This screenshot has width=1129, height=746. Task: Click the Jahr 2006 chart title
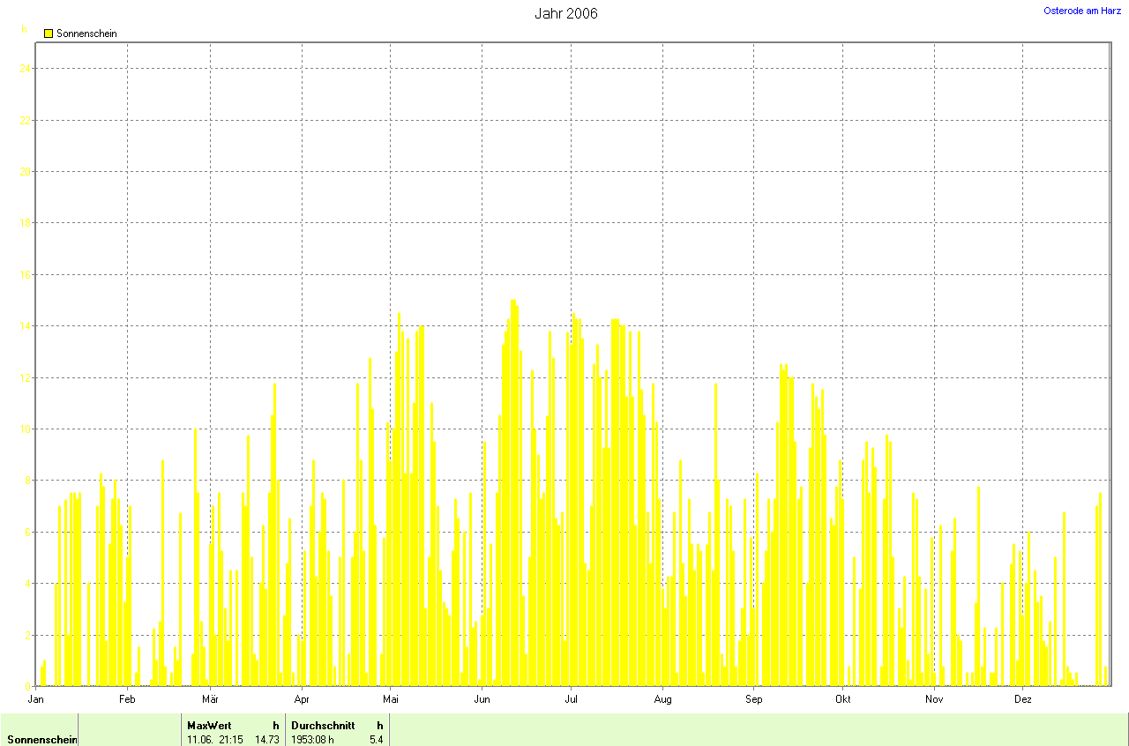(565, 13)
